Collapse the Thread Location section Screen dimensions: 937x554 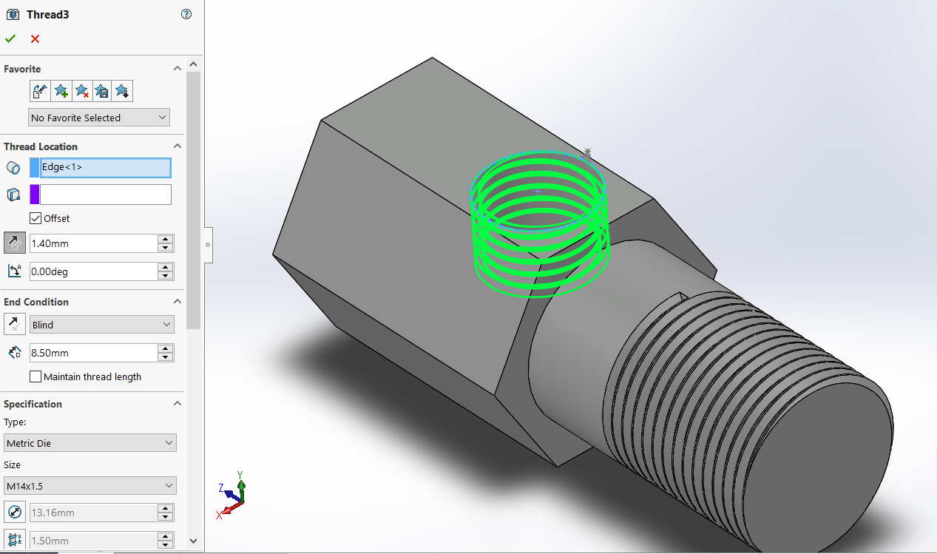pos(177,146)
